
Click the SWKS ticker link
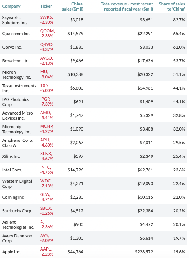[46, 17]
